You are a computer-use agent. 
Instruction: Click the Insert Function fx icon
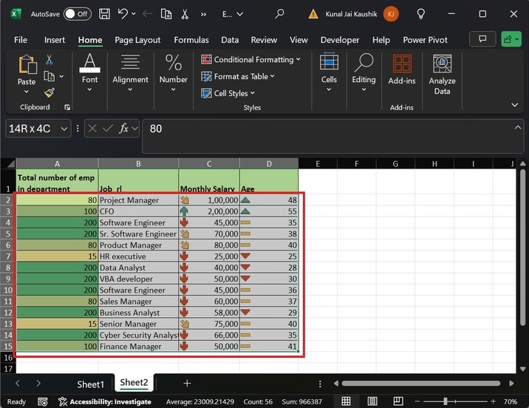tap(125, 129)
